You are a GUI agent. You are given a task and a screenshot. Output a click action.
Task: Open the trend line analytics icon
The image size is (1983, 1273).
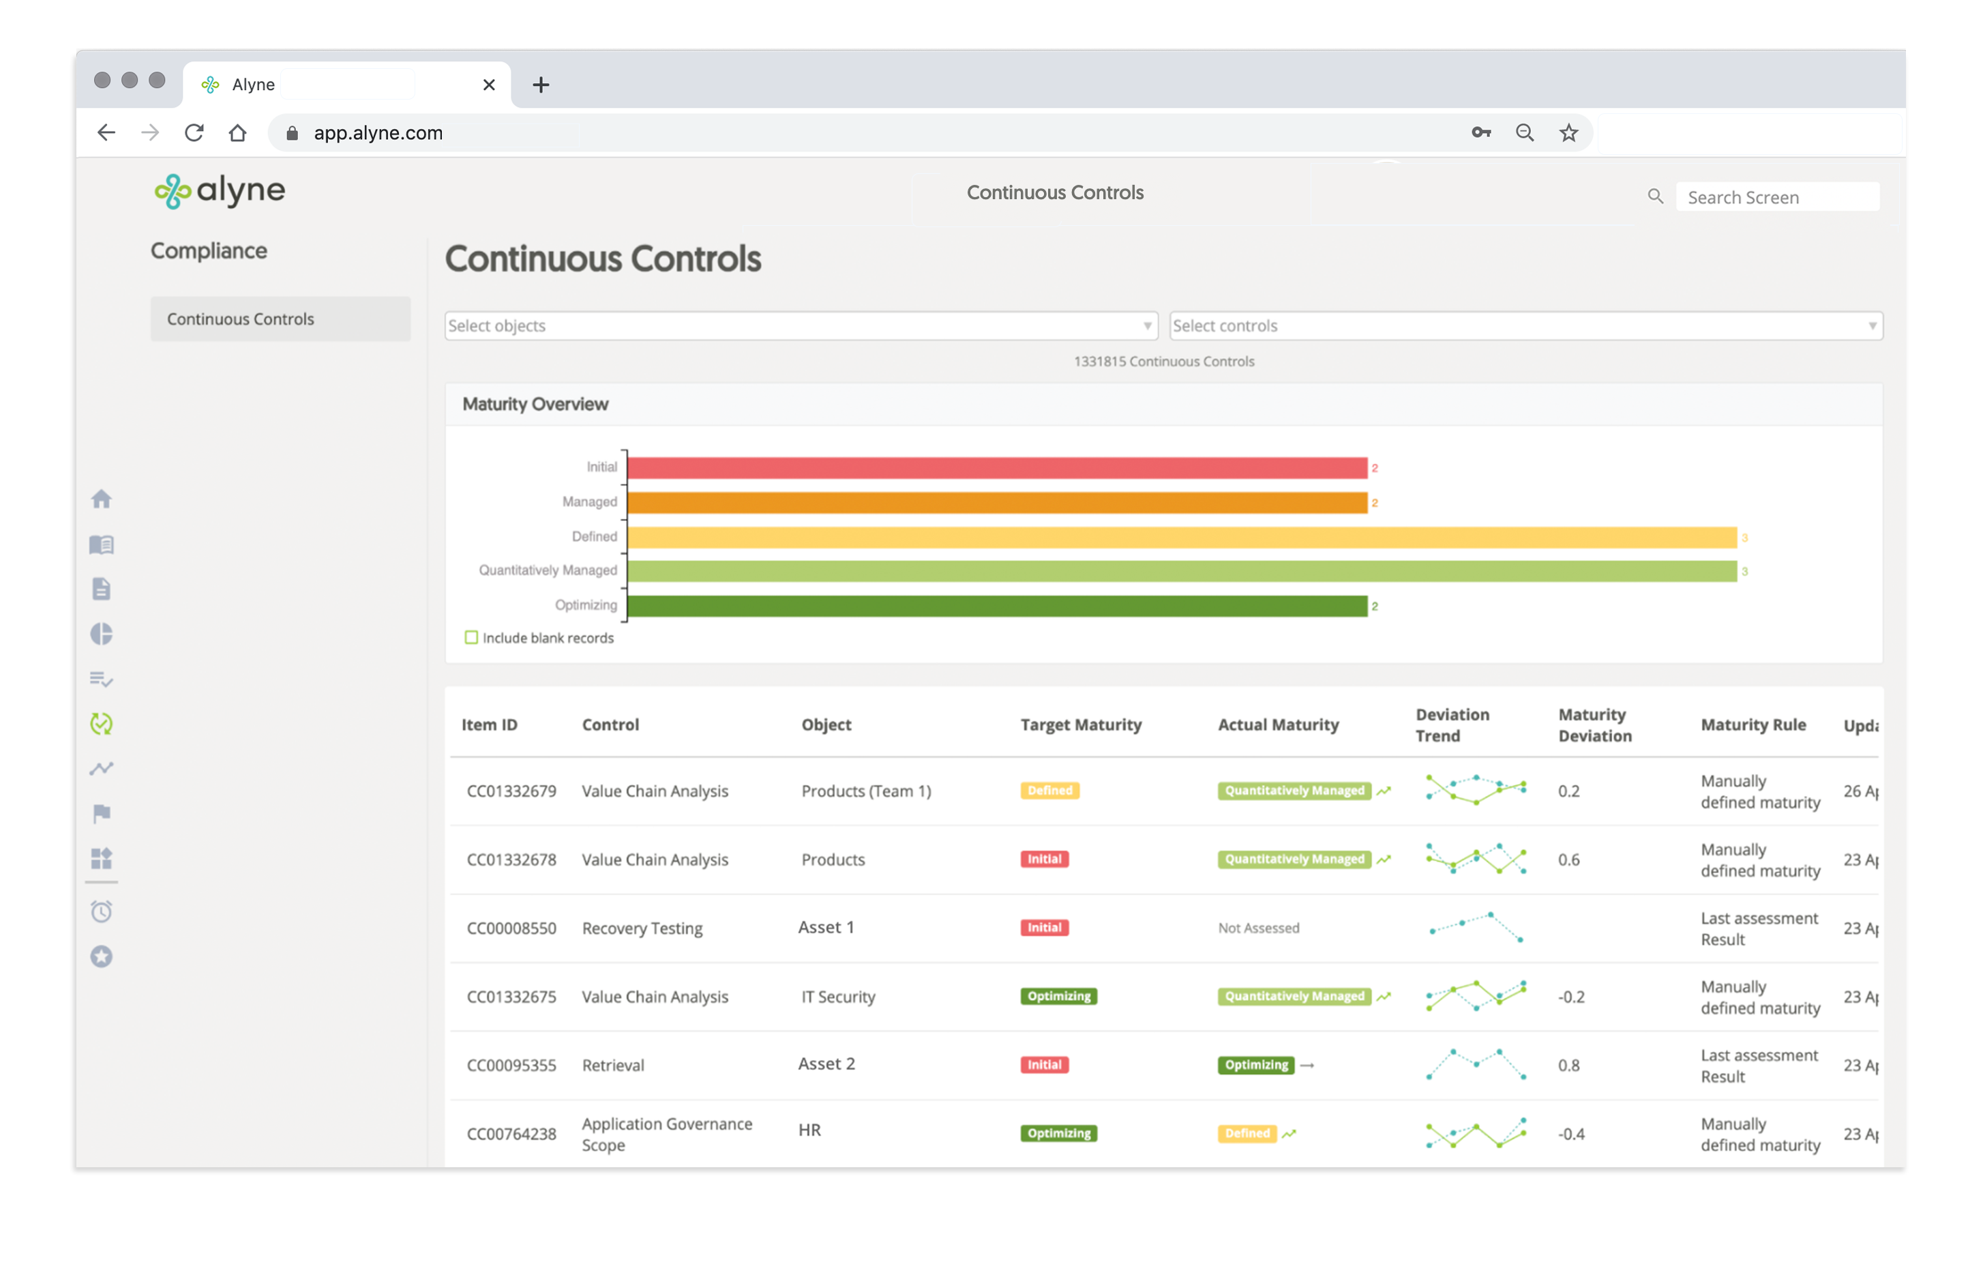pyautogui.click(x=102, y=769)
